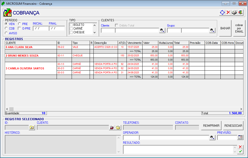Click the Valor column header

pos(150,43)
